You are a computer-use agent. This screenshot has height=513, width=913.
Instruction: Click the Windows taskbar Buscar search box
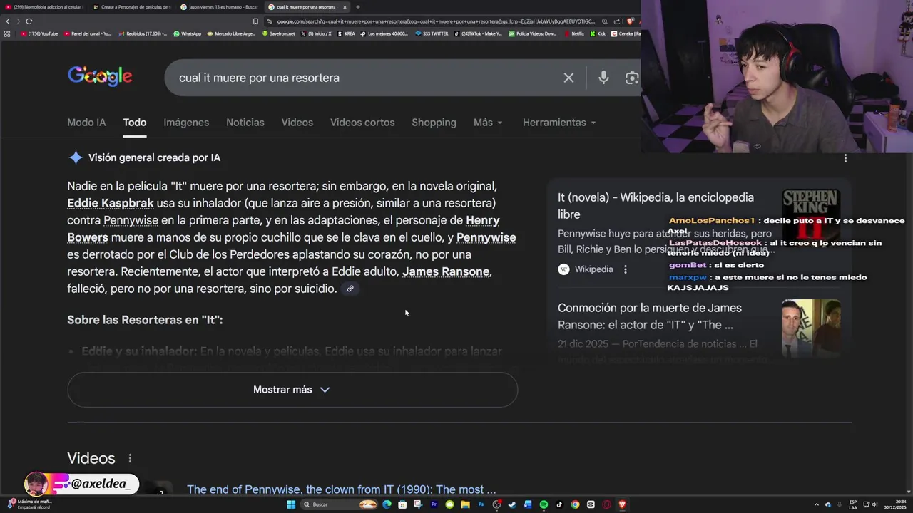coord(338,504)
